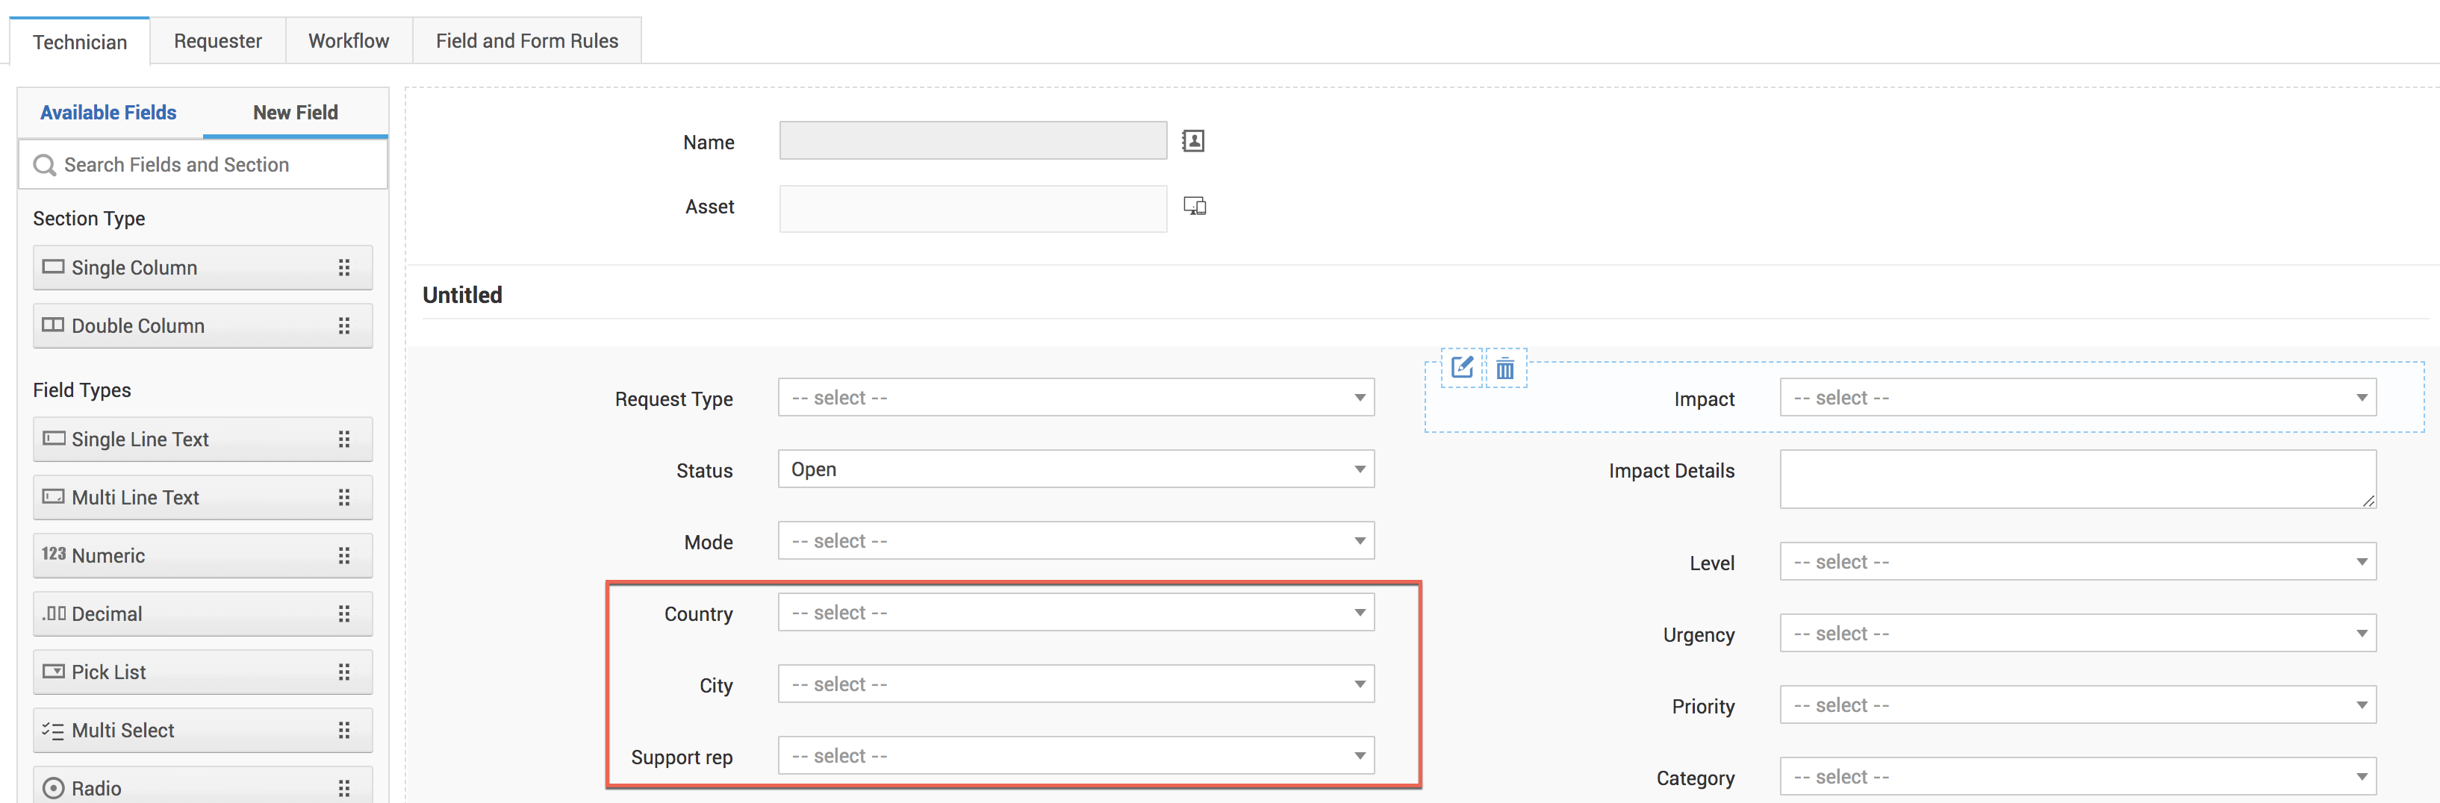
Task: Open the asset selector icon next to Asset
Action: [1195, 205]
